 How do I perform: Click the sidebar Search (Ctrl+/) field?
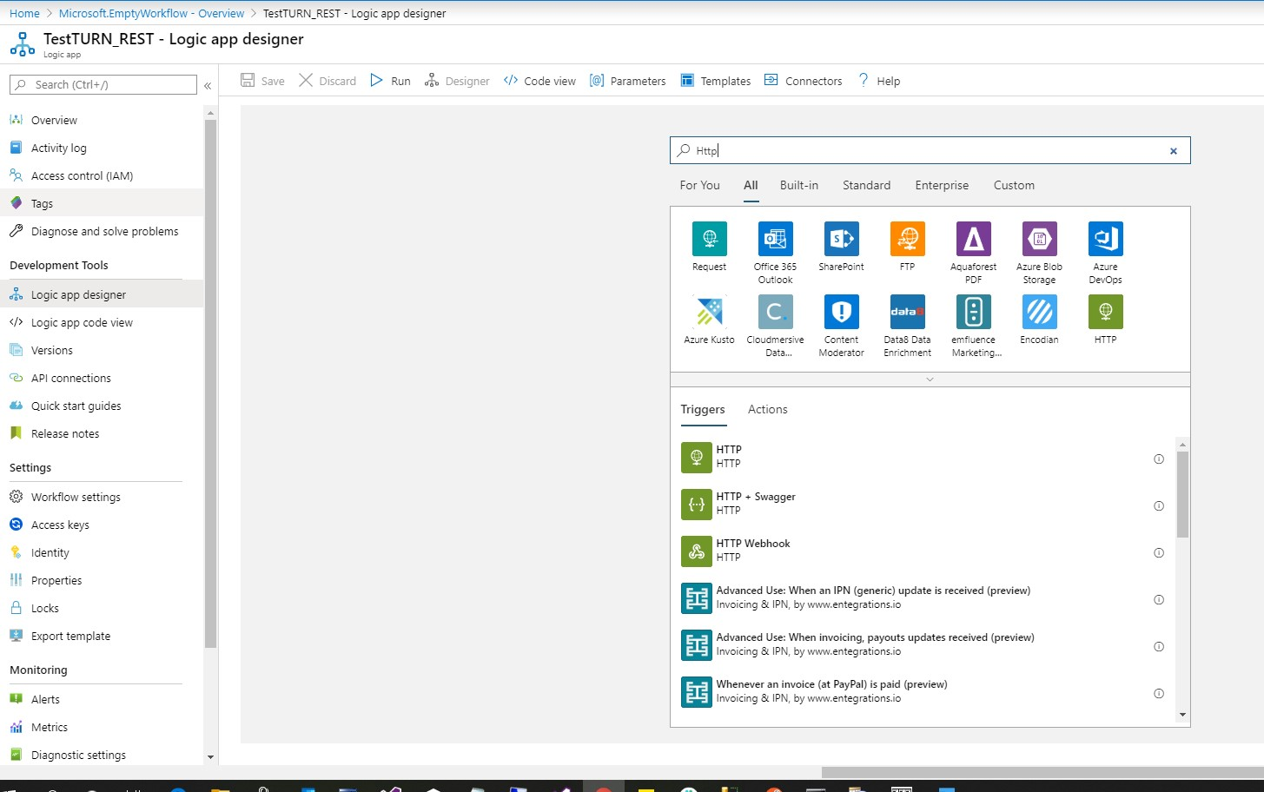coord(103,84)
